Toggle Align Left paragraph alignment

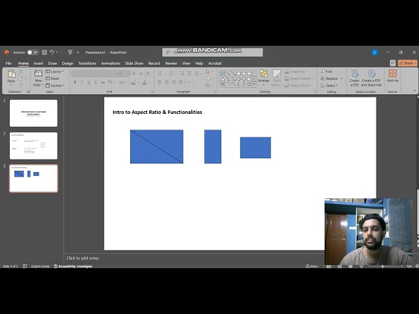pos(160,82)
